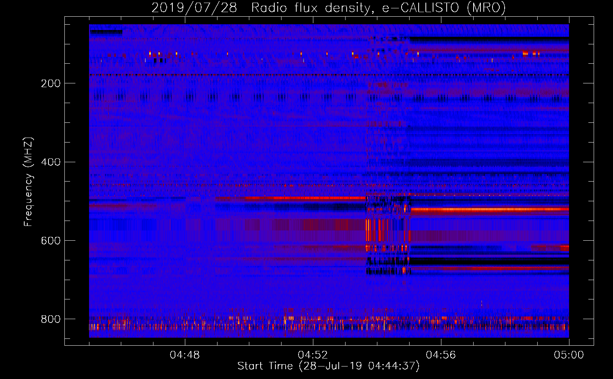
Task: Click the "Frequency (MHZ)" axis label
Action: (28, 182)
